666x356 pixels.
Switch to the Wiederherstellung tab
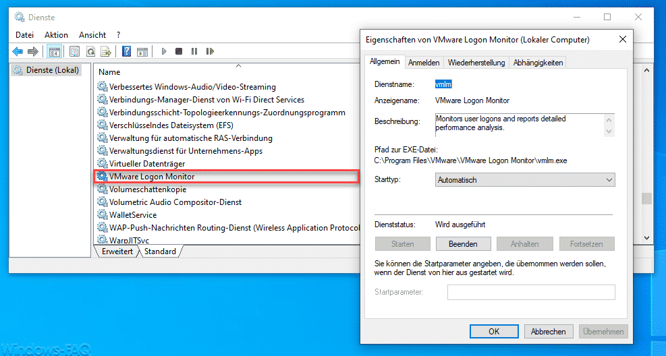(x=476, y=63)
